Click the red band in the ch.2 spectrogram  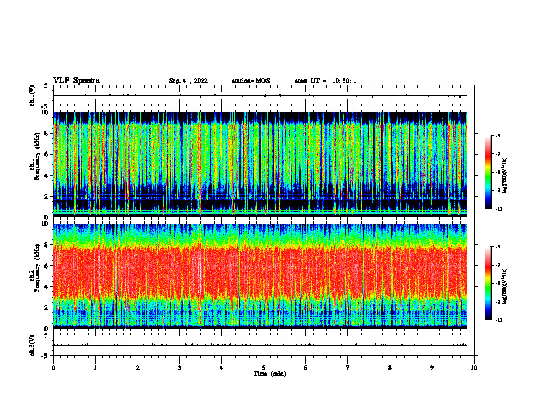click(x=260, y=273)
